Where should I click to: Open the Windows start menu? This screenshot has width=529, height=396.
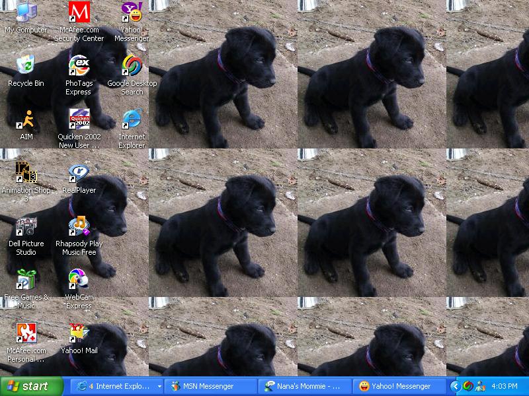point(32,386)
